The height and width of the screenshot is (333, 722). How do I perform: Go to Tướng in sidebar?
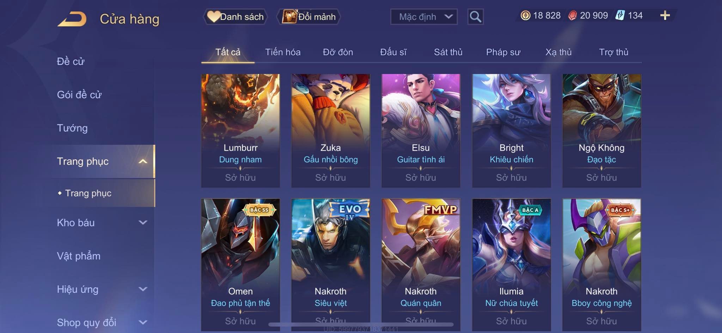(72, 128)
